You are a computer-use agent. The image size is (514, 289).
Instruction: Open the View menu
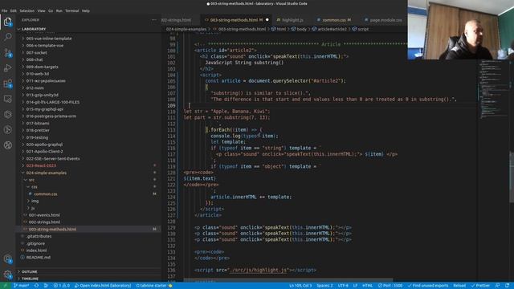tap(41, 10)
